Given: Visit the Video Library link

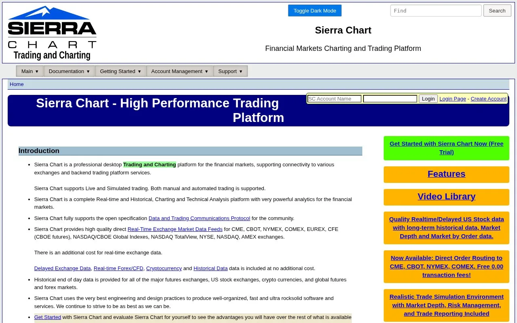Looking at the screenshot, I should [446, 197].
